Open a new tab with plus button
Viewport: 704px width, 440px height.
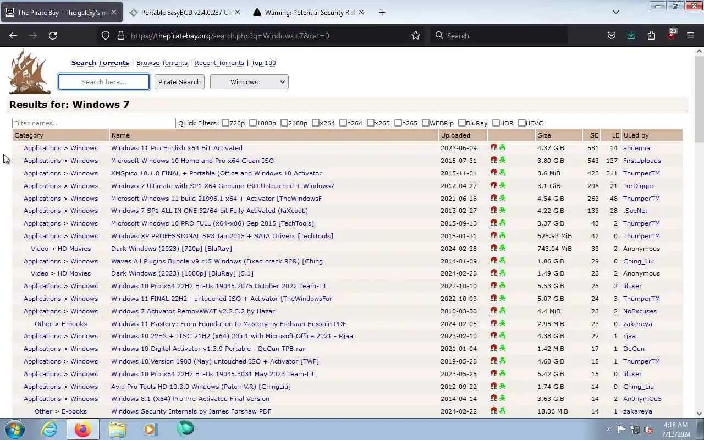tap(382, 12)
